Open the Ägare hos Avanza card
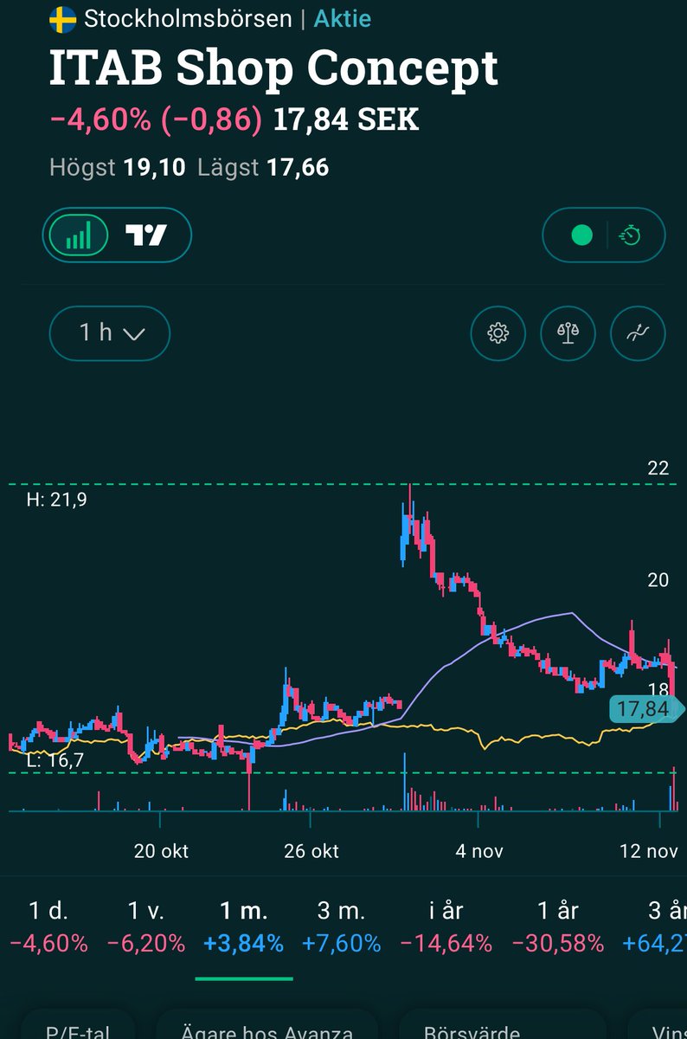 click(x=267, y=1026)
